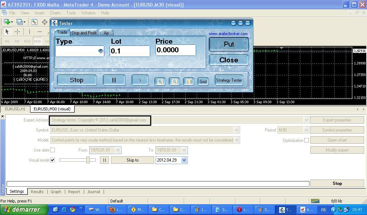The width and height of the screenshot is (367, 215).
Task: Open the View menu
Action: (25, 13)
